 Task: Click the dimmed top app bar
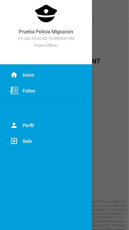click(x=110, y=9)
